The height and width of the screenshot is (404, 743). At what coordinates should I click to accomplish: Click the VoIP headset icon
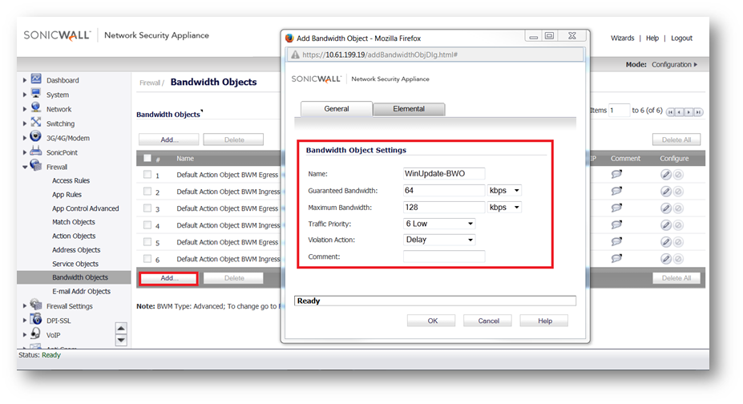click(x=36, y=334)
